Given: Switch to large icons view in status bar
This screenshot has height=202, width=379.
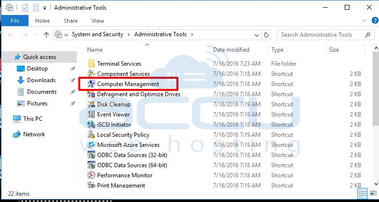Looking at the screenshot, I should [x=373, y=193].
